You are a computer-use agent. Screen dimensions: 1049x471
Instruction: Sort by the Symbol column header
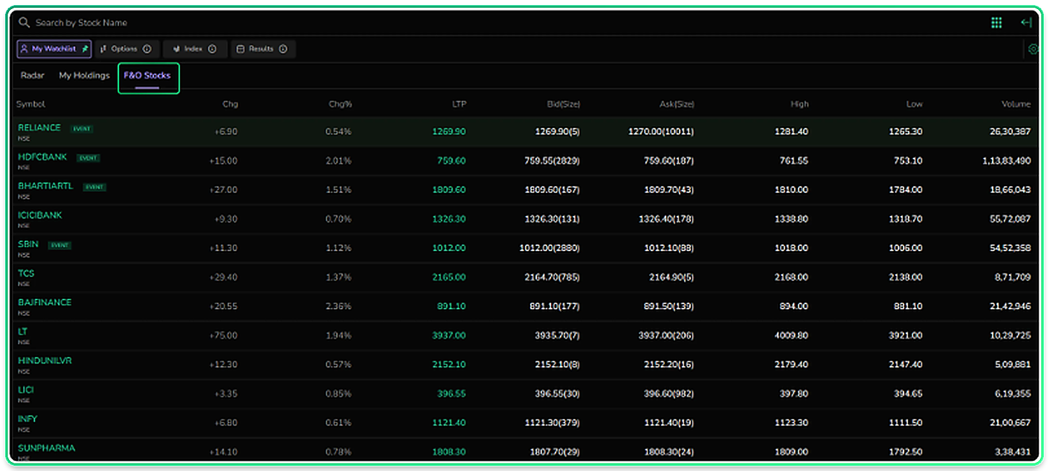pyautogui.click(x=30, y=104)
